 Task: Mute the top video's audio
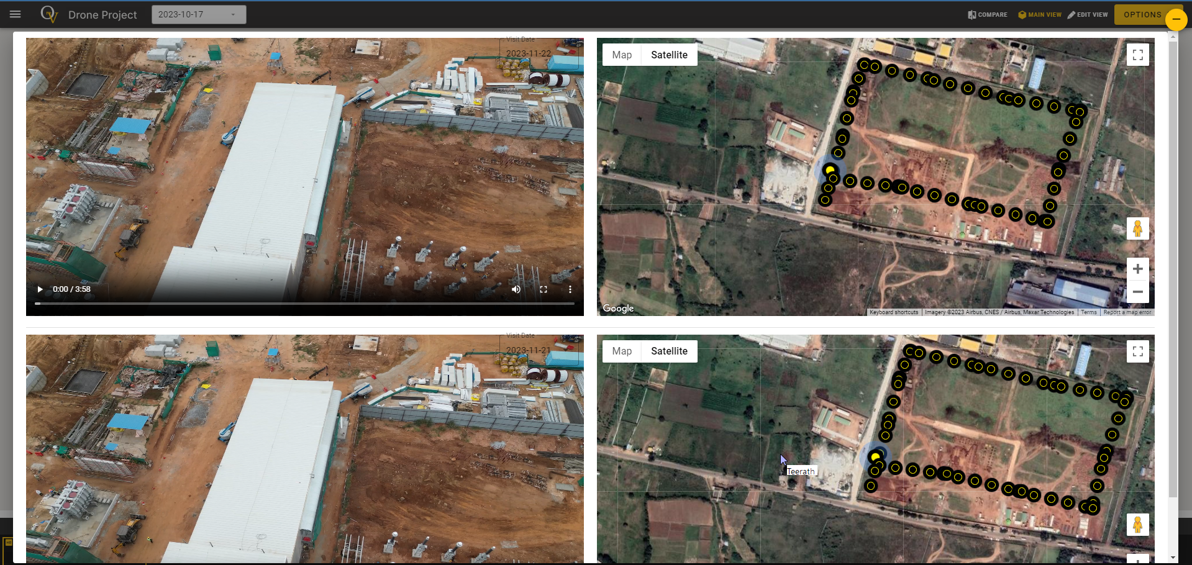click(x=516, y=289)
